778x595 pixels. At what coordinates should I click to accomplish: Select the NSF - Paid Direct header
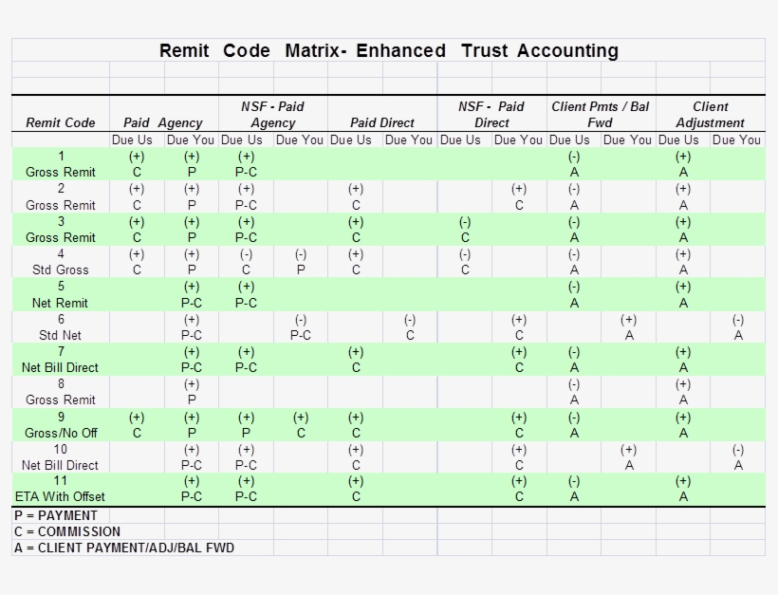pos(491,115)
